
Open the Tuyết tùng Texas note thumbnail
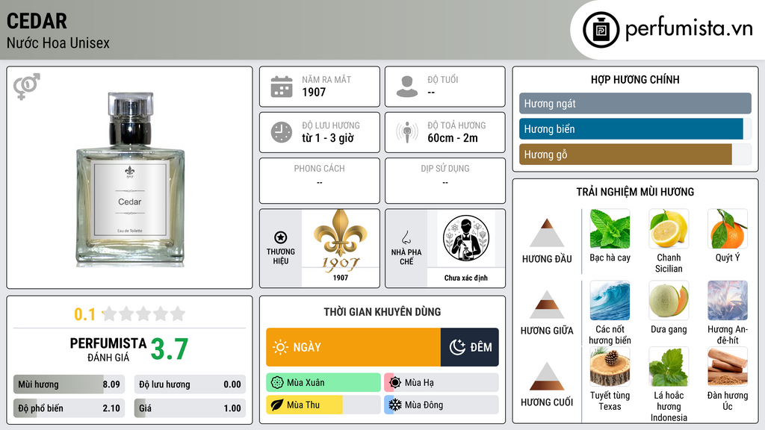[x=610, y=367]
